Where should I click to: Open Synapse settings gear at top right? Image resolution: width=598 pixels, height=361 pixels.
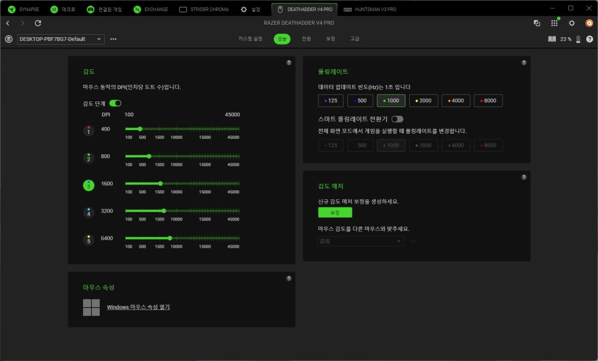[571, 24]
